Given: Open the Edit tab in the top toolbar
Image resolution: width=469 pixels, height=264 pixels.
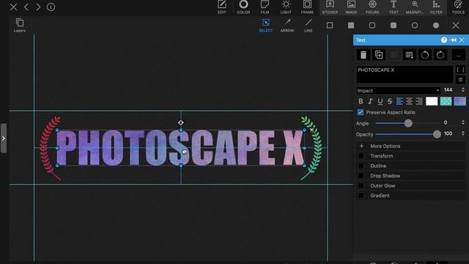Looking at the screenshot, I should (x=222, y=7).
